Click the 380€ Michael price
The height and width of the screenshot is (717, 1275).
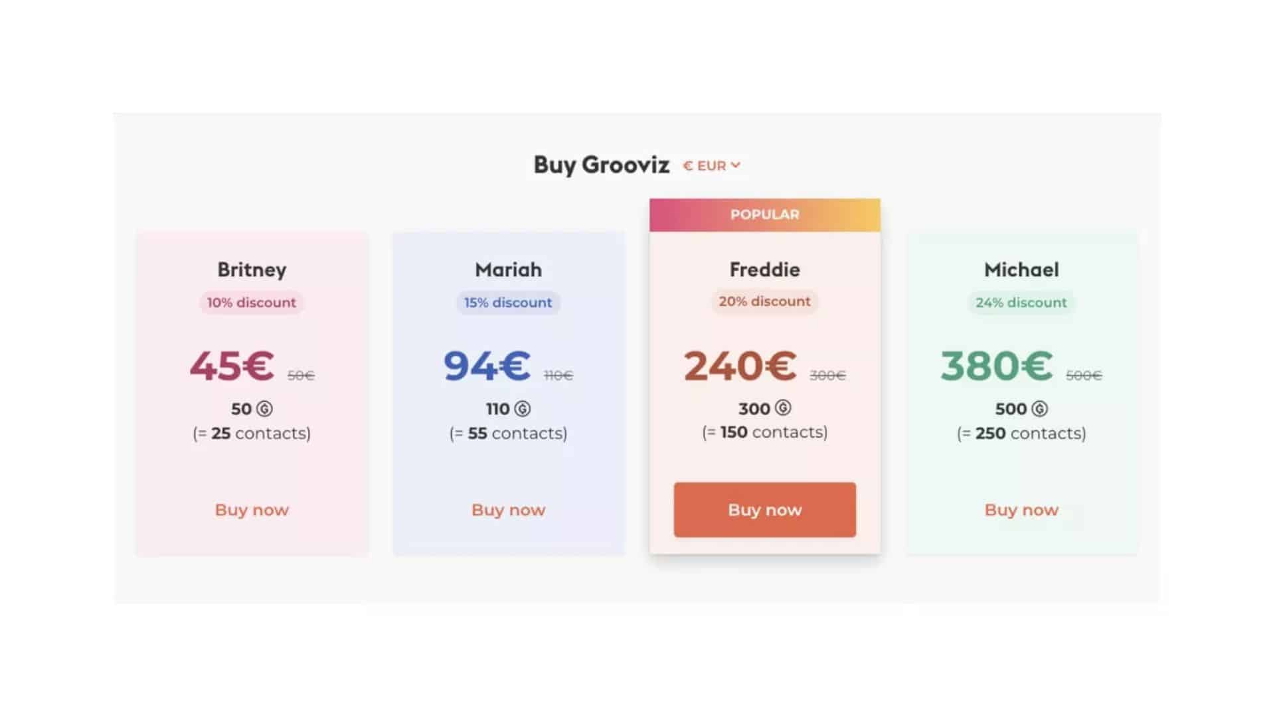pyautogui.click(x=996, y=366)
